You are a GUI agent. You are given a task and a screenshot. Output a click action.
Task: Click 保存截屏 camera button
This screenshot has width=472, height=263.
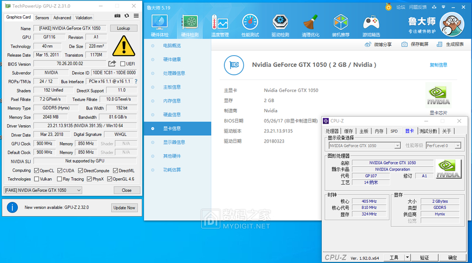point(415,45)
